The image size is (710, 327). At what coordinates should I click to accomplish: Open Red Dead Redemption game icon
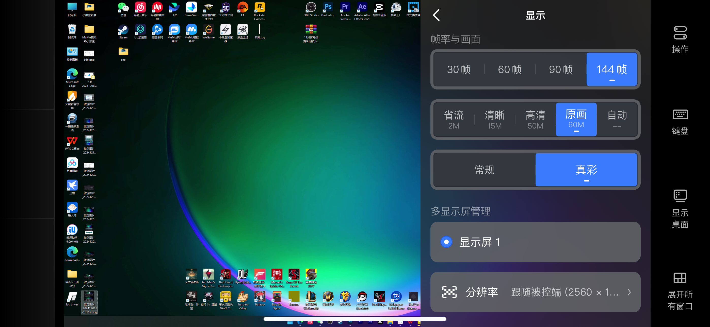(x=225, y=278)
